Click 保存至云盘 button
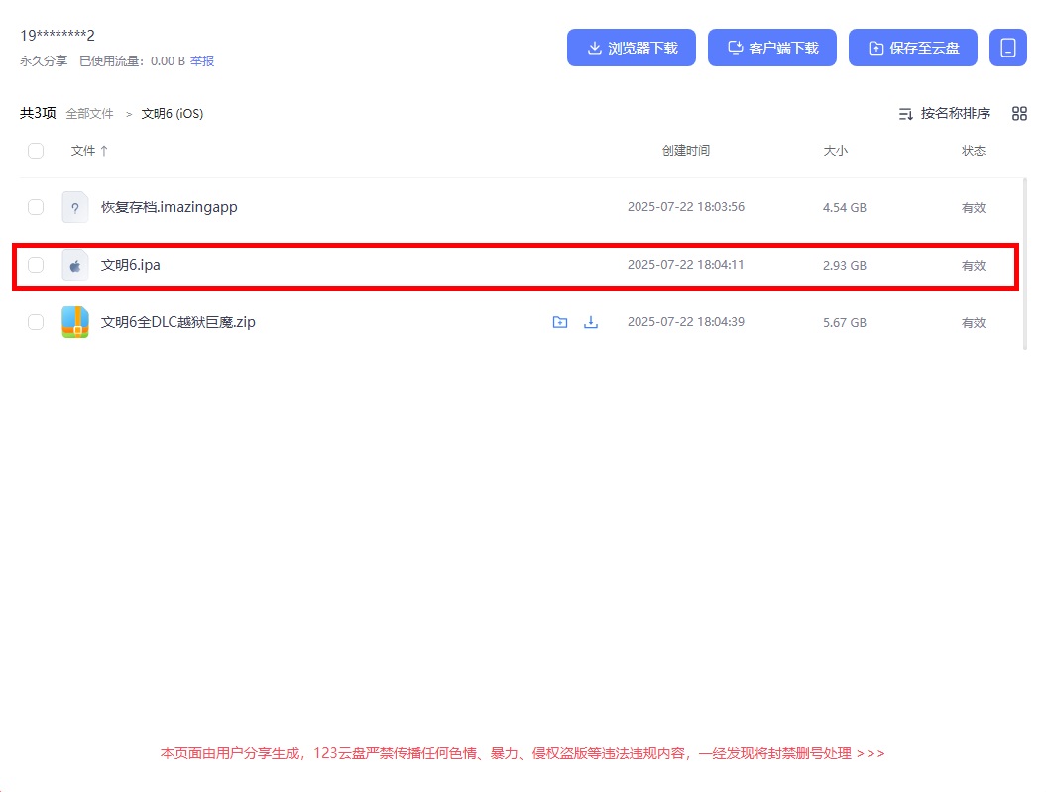The width and height of the screenshot is (1046, 792). tap(913, 48)
